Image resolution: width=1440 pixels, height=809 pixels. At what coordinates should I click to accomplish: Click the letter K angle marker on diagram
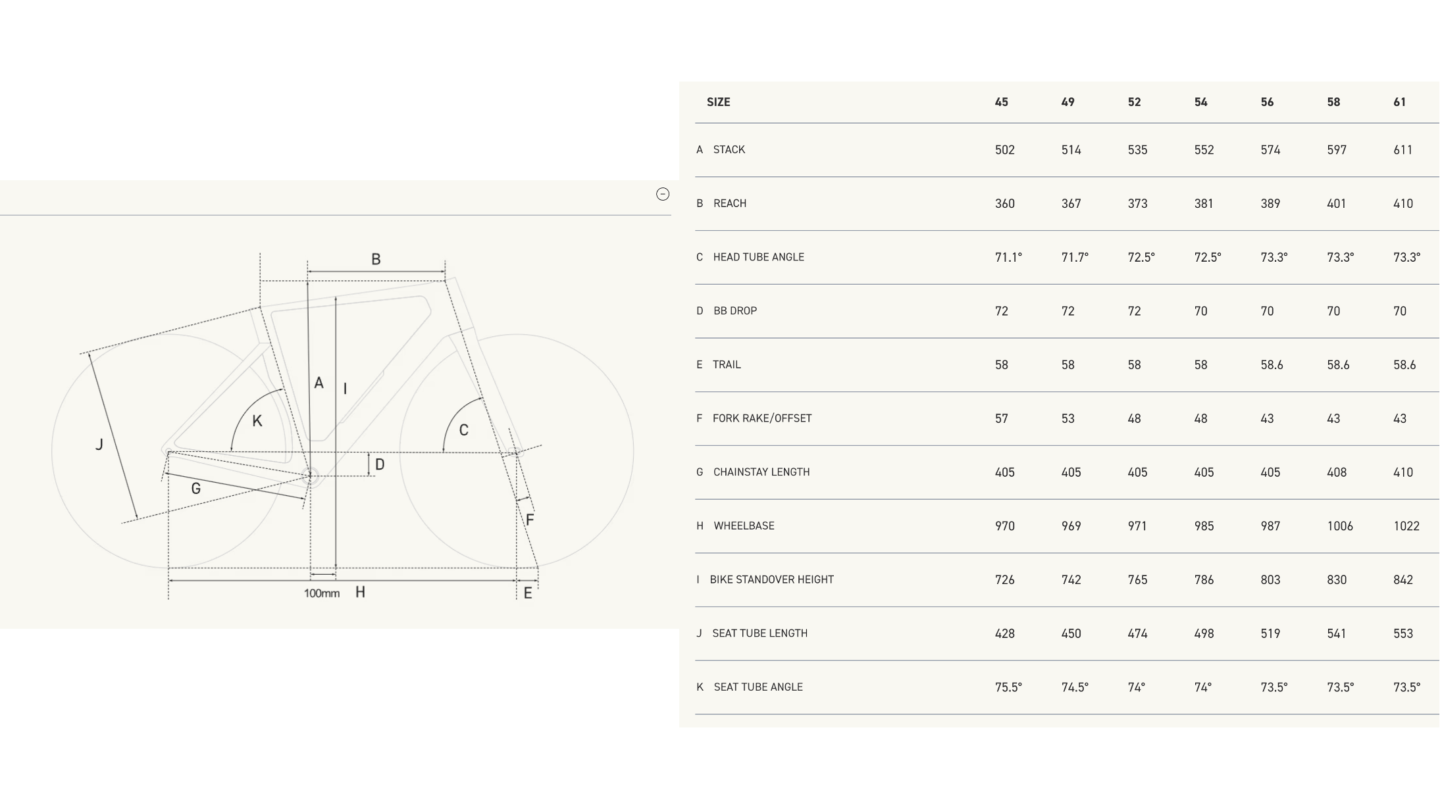pos(257,421)
